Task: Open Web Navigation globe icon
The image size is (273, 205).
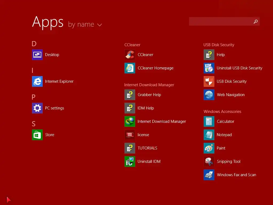Action: (x=209, y=95)
